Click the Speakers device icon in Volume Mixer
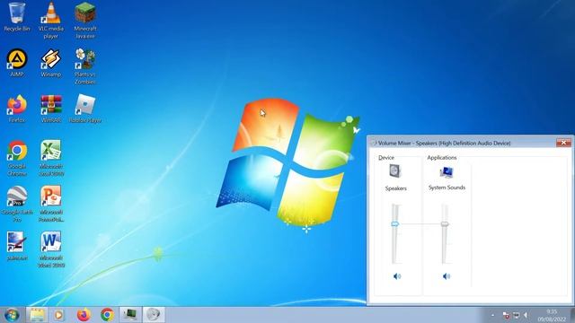 [395, 171]
